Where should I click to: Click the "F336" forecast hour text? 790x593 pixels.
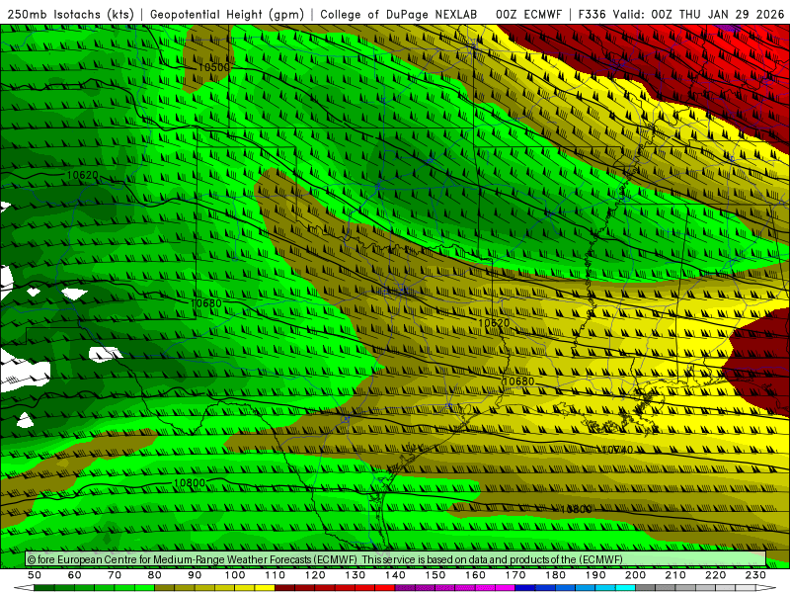pos(593,14)
